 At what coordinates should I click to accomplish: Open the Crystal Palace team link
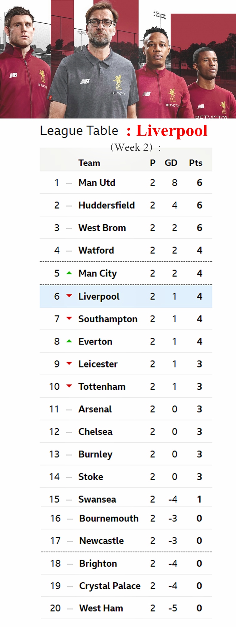click(110, 586)
